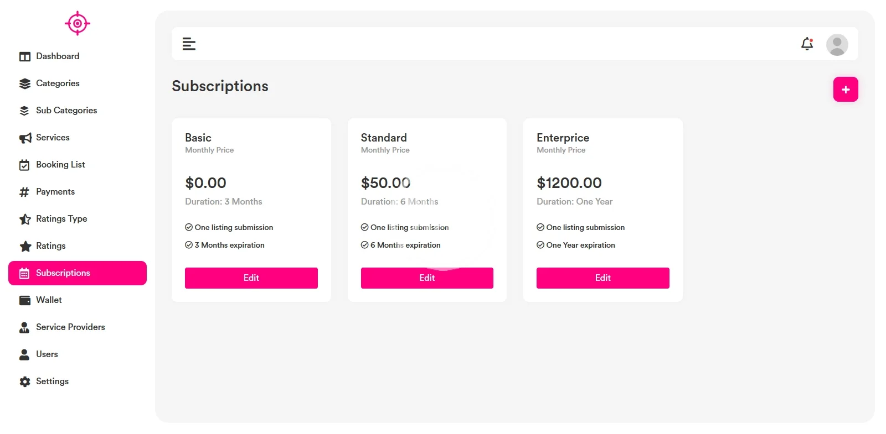Screen dimensions: 886x434
Task: Click the pink target logo icon
Action: click(78, 23)
